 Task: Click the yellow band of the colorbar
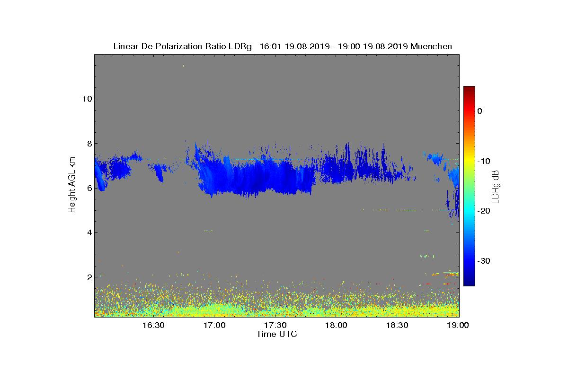[x=469, y=161]
